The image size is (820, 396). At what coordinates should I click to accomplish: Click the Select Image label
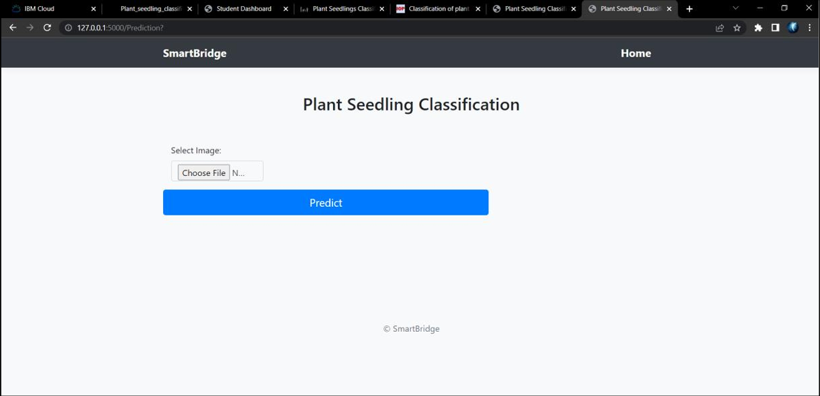[196, 150]
